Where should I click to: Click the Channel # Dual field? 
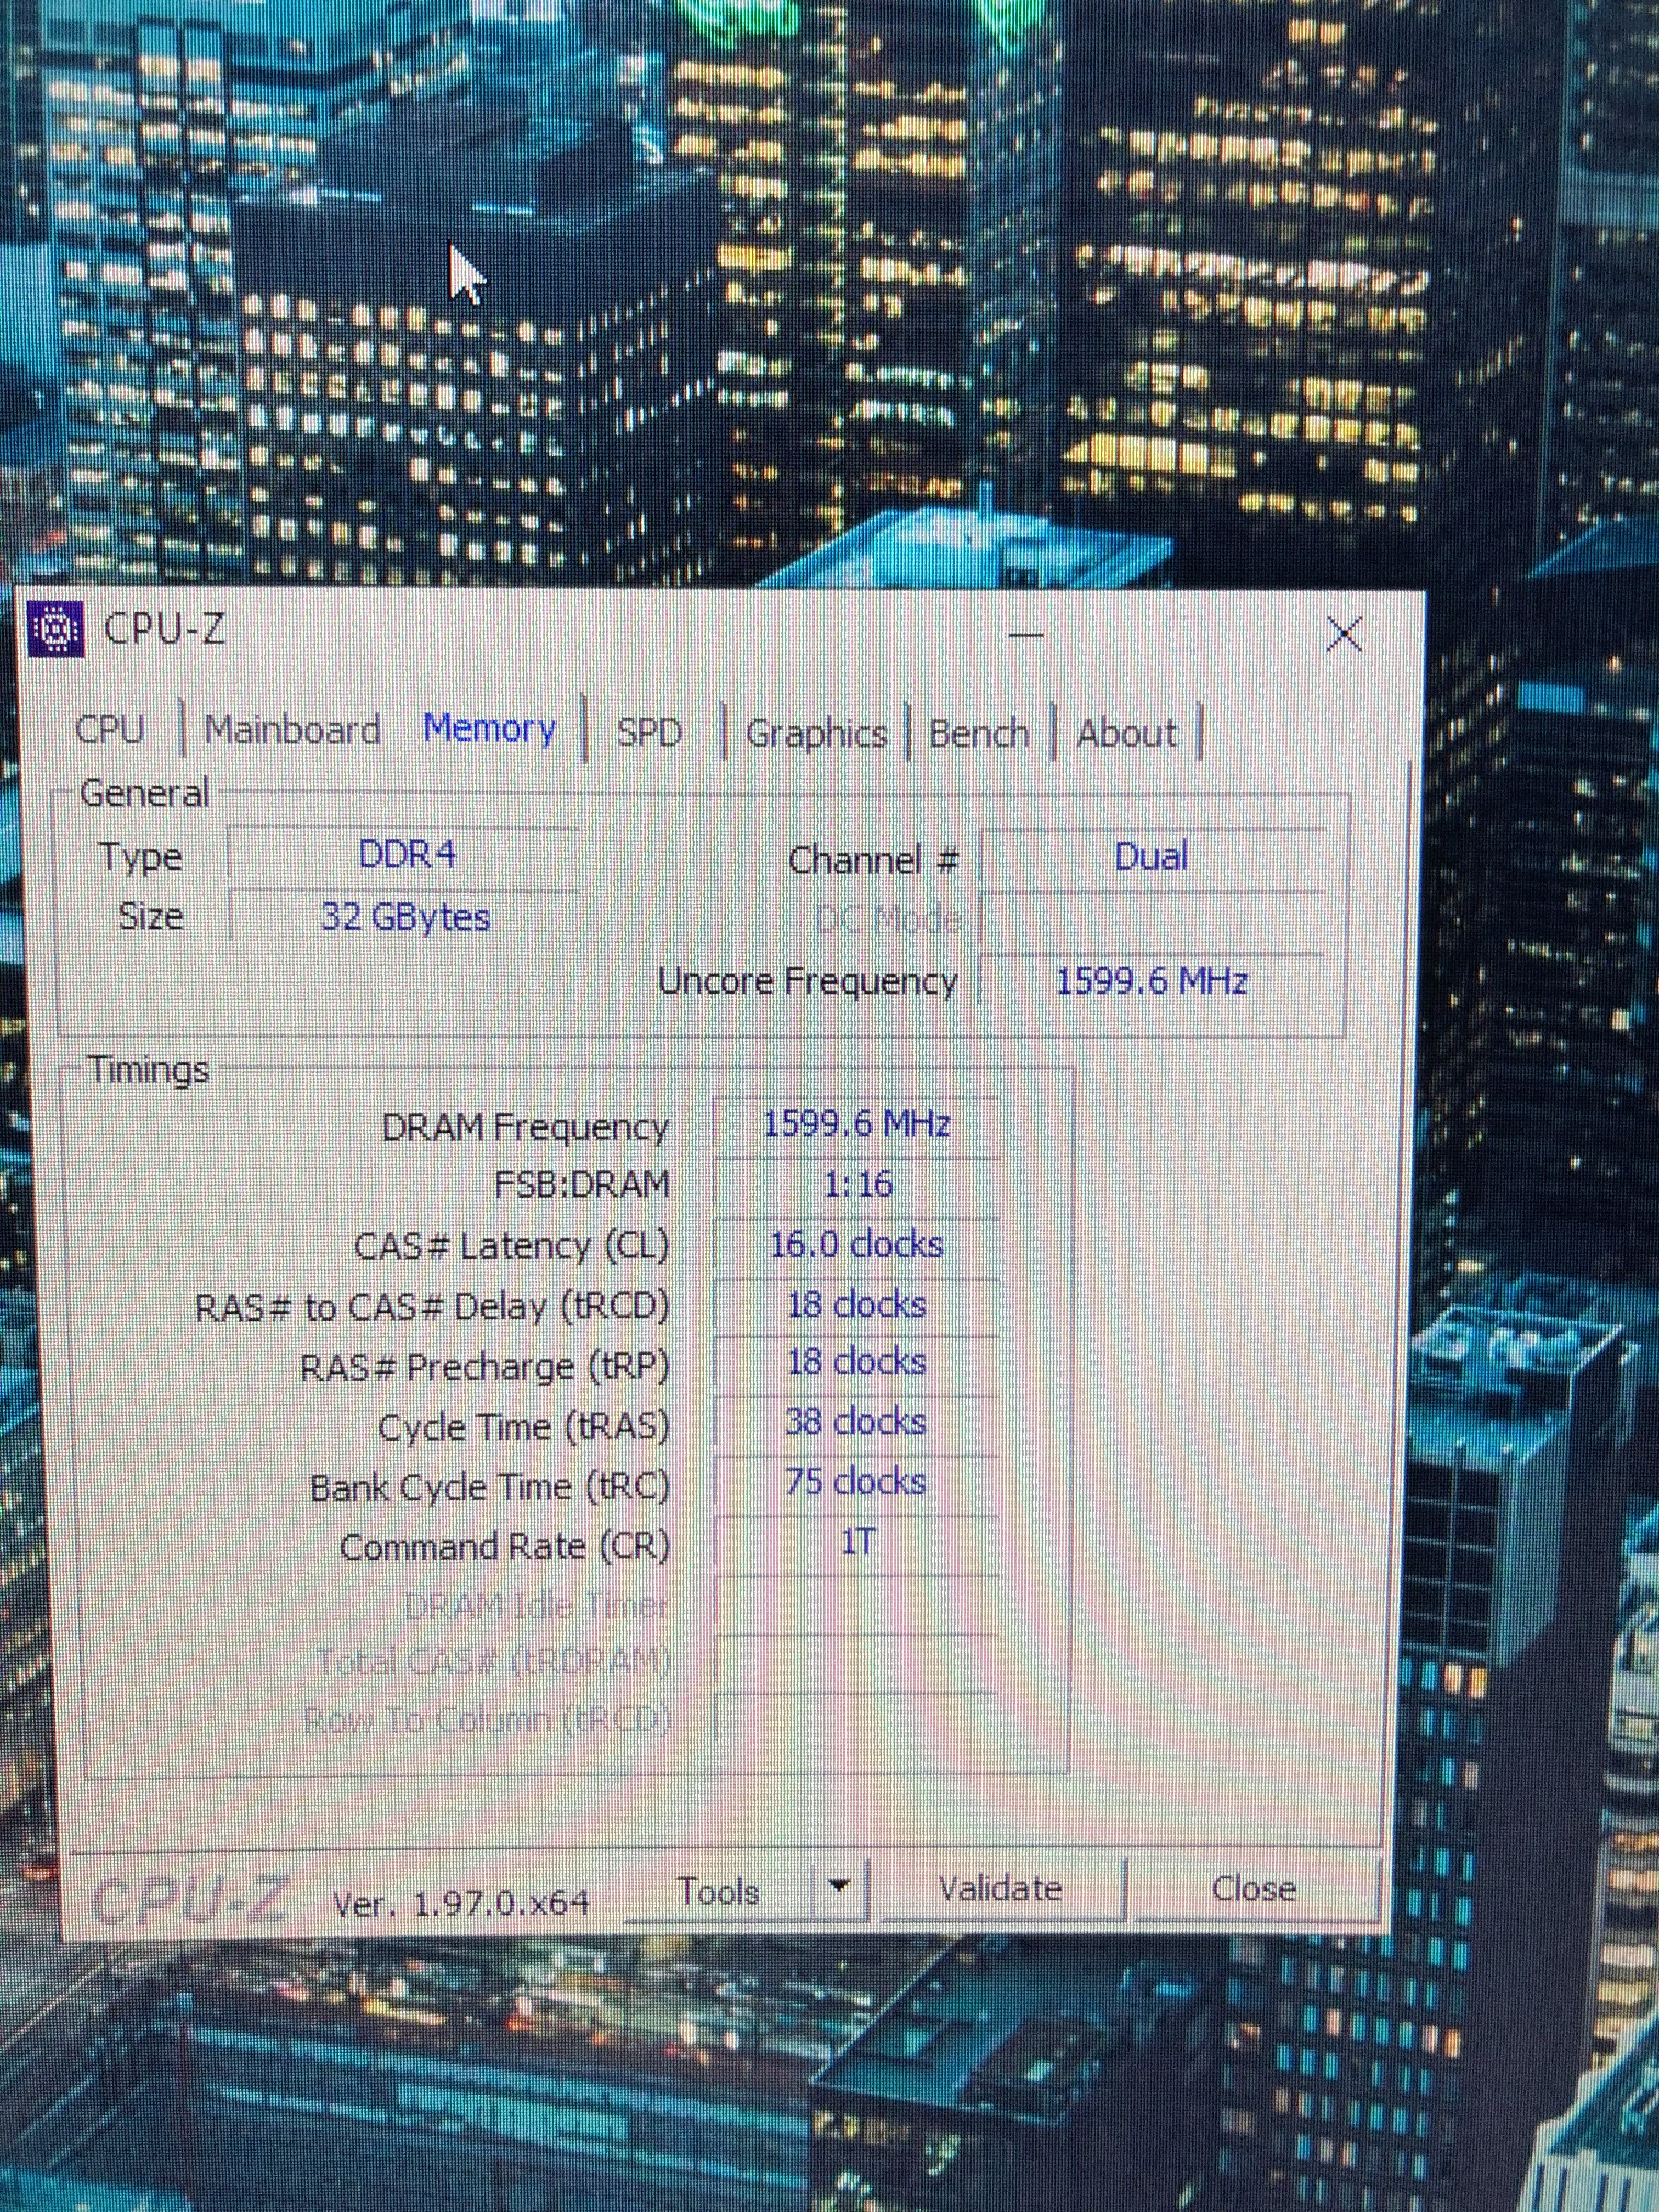pos(1151,857)
